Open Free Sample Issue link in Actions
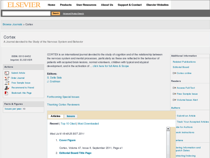Viewport: 210px width, 158px height. click(x=21, y=83)
